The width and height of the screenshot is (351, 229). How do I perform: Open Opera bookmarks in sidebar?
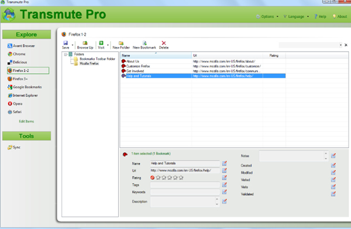coord(15,104)
